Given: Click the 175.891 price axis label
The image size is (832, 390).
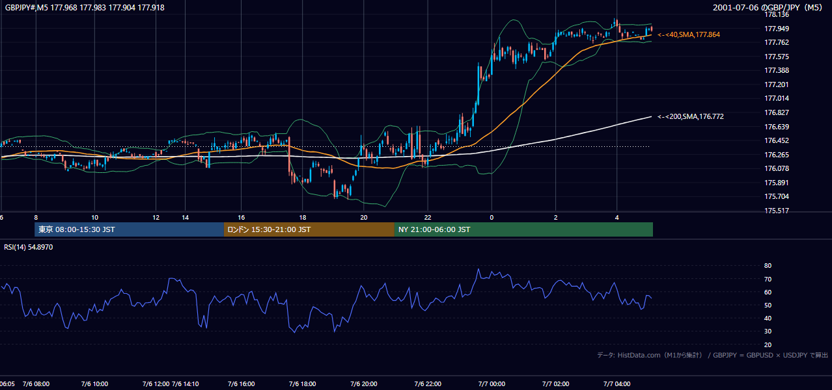Looking at the screenshot, I should [777, 183].
